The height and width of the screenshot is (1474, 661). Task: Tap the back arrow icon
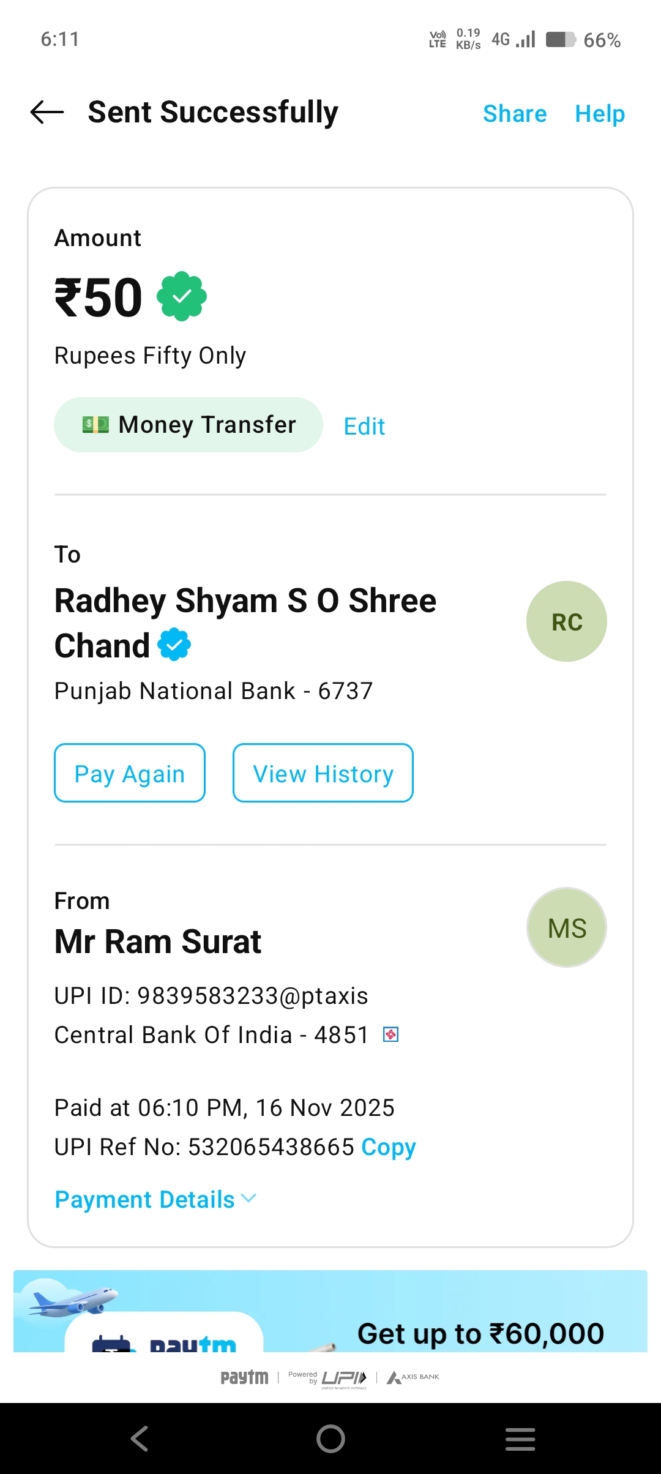click(47, 113)
